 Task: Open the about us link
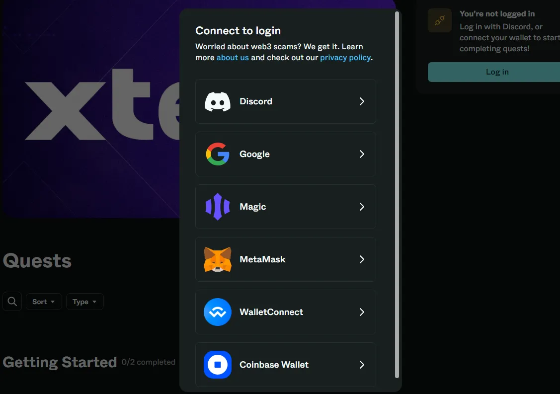click(x=233, y=58)
